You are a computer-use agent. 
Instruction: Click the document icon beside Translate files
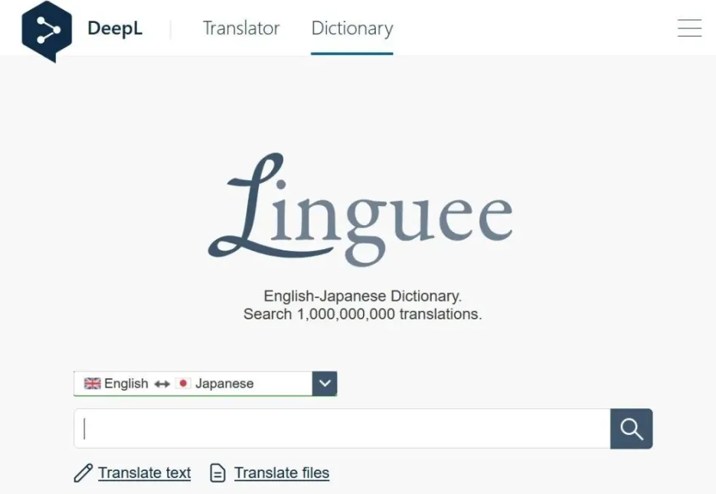point(219,473)
